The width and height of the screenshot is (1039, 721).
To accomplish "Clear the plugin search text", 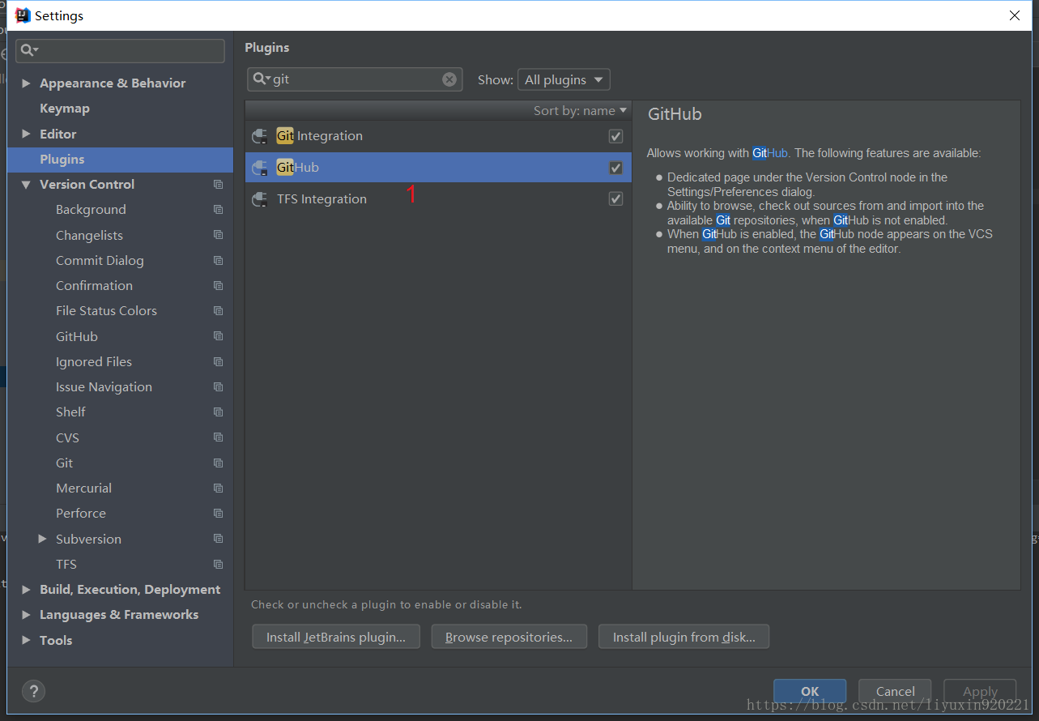I will click(x=449, y=79).
